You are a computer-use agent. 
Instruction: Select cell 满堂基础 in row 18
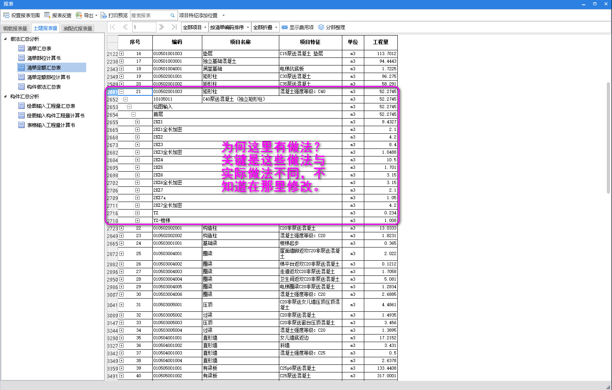(x=240, y=69)
